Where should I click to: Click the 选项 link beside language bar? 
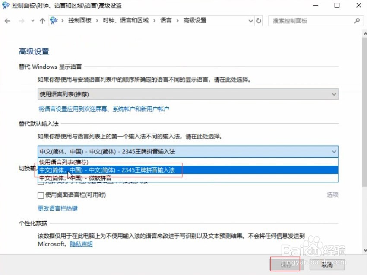click(x=332, y=195)
